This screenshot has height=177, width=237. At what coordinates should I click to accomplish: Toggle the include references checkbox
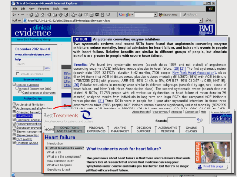(x=18, y=74)
